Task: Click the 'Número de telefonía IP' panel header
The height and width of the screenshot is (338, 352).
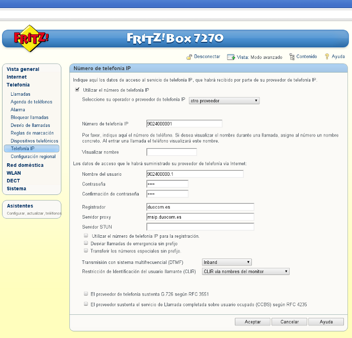Action: click(x=209, y=69)
